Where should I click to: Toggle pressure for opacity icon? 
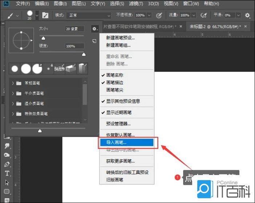(x=159, y=16)
